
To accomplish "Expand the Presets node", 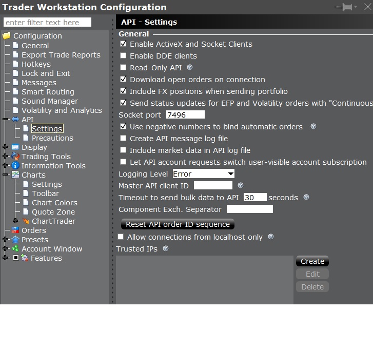I will point(5,239).
